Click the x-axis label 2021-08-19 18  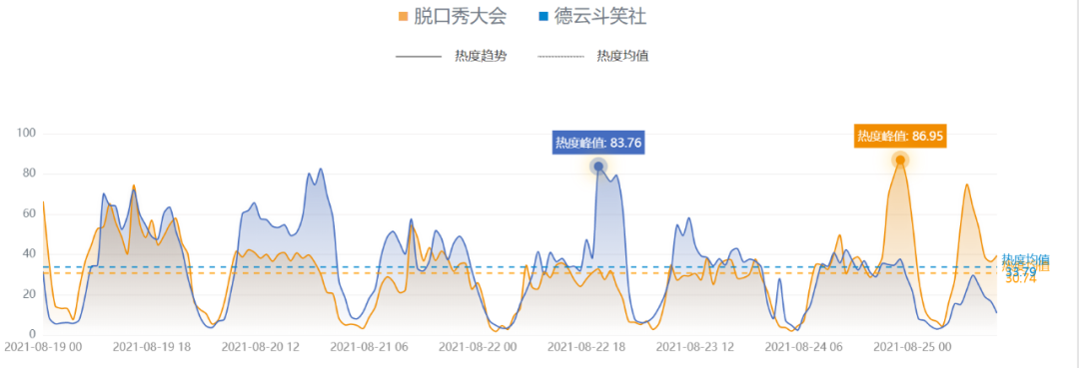[152, 347]
